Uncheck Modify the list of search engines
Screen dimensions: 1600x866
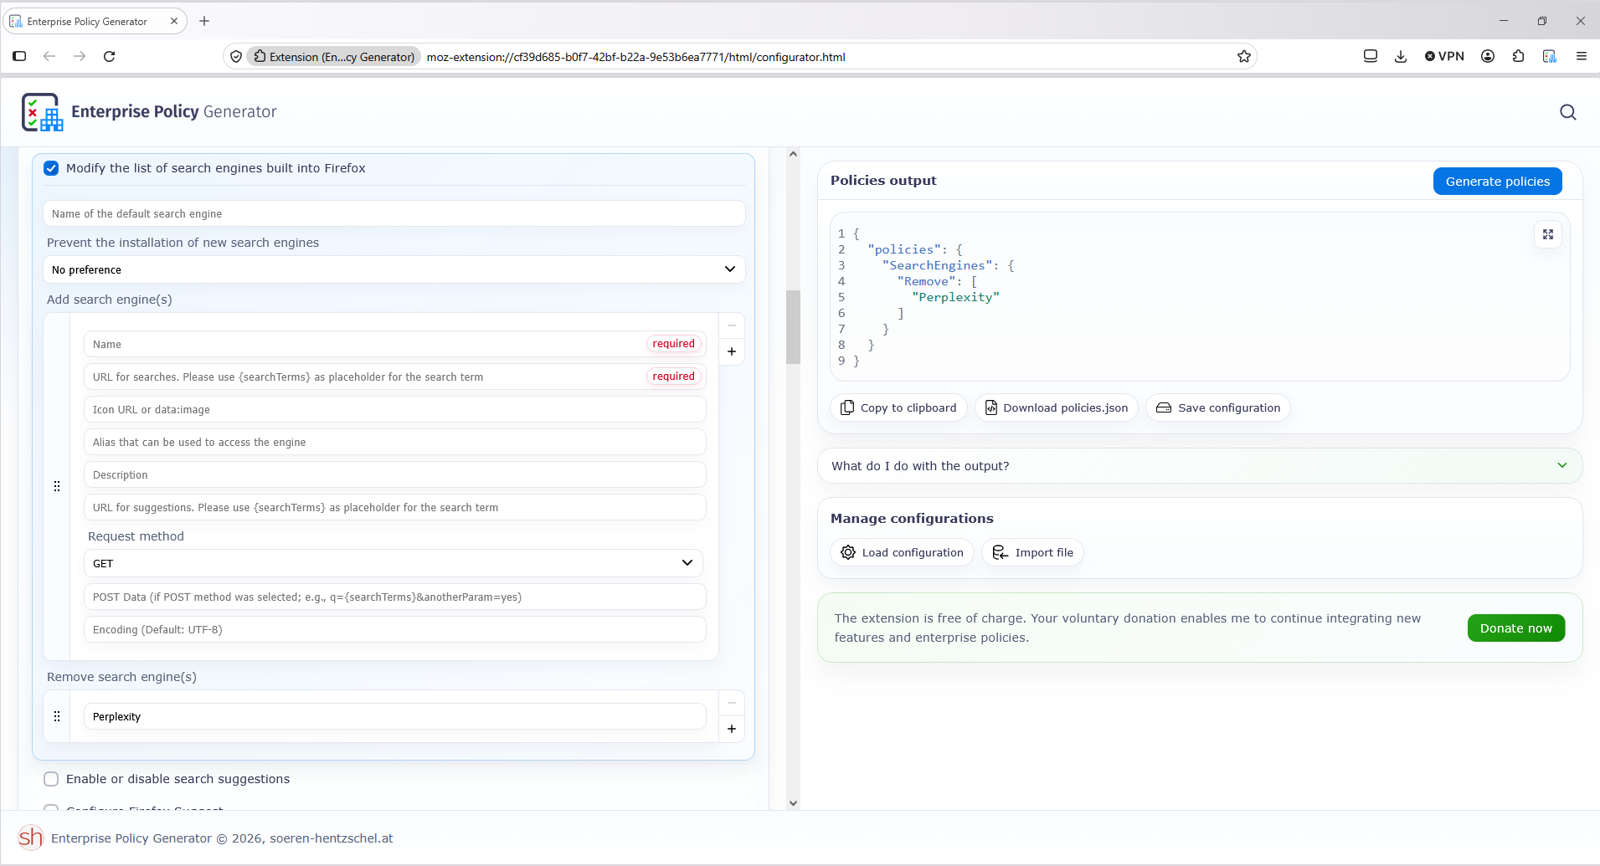pyautogui.click(x=51, y=168)
